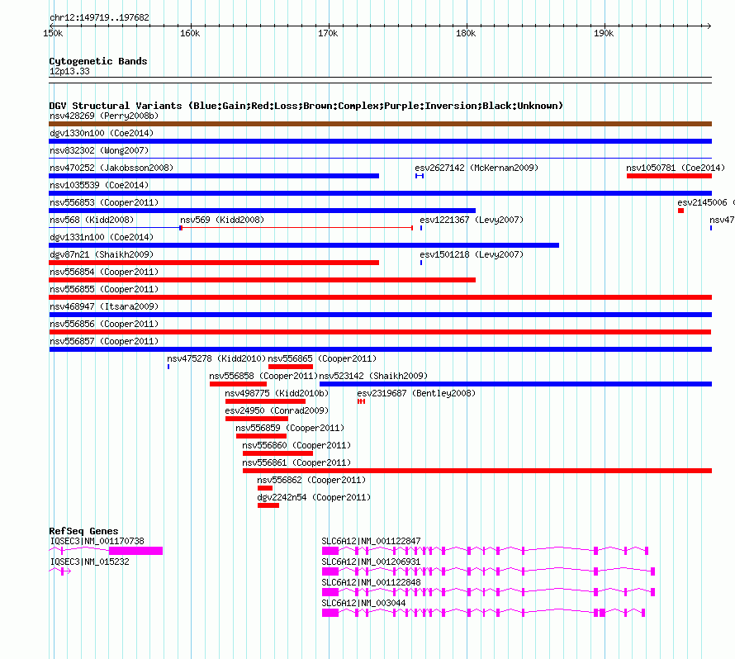Click nsv556859 (Cooper2011) red bar
The image size is (735, 659).
click(261, 436)
